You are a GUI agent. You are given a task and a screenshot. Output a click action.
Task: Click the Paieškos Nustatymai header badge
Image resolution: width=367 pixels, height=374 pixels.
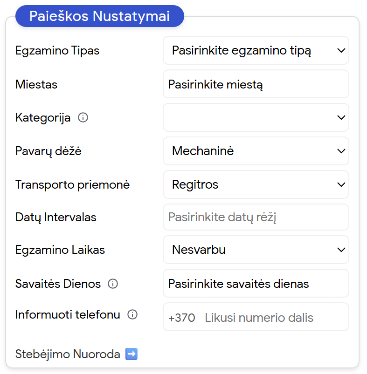click(99, 15)
